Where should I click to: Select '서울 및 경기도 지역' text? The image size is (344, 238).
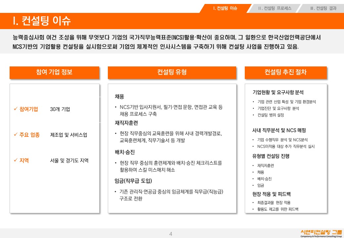point(69,160)
